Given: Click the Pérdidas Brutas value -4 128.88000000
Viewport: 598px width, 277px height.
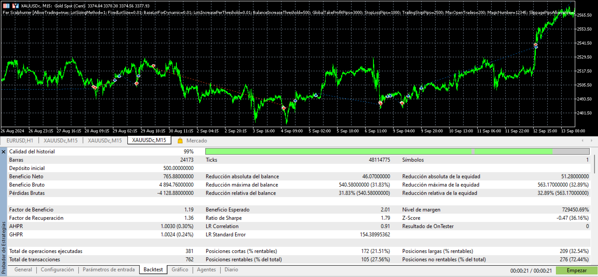Looking at the screenshot, I should click(x=175, y=193).
